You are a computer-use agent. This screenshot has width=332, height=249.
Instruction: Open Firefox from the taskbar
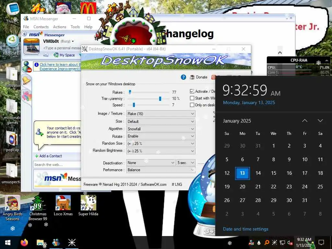tap(24, 243)
